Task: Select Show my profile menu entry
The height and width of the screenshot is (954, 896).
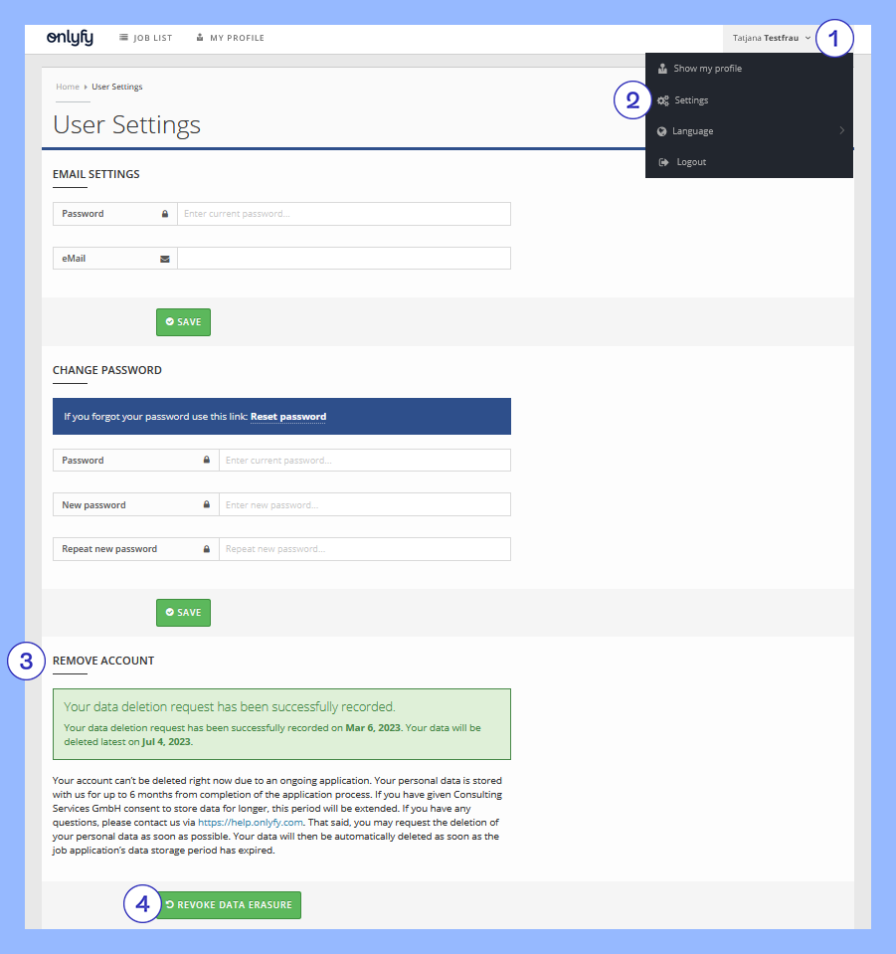Action: point(707,69)
